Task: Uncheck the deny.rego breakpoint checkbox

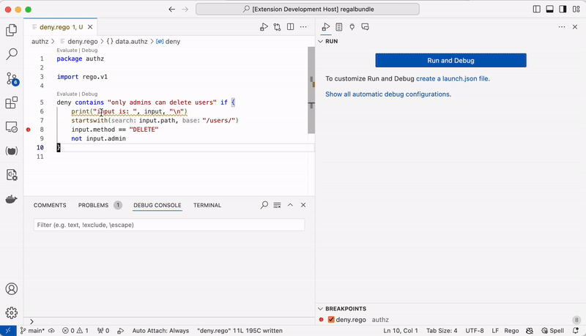Action: click(x=331, y=320)
